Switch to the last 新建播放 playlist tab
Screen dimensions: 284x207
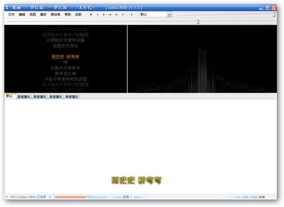point(72,97)
